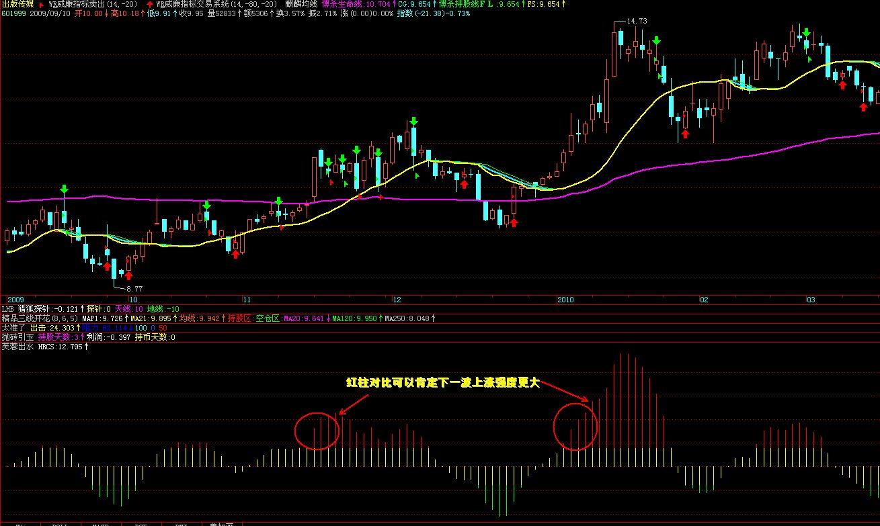Click the right red circle annotation on the histogram
The width and height of the screenshot is (880, 526).
pos(575,427)
